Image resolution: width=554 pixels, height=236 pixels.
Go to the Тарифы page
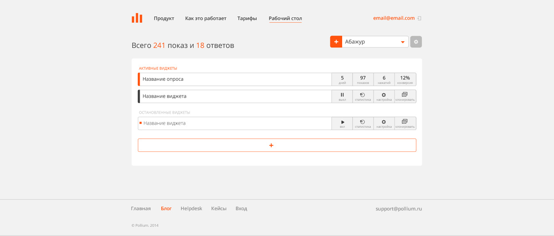click(247, 18)
